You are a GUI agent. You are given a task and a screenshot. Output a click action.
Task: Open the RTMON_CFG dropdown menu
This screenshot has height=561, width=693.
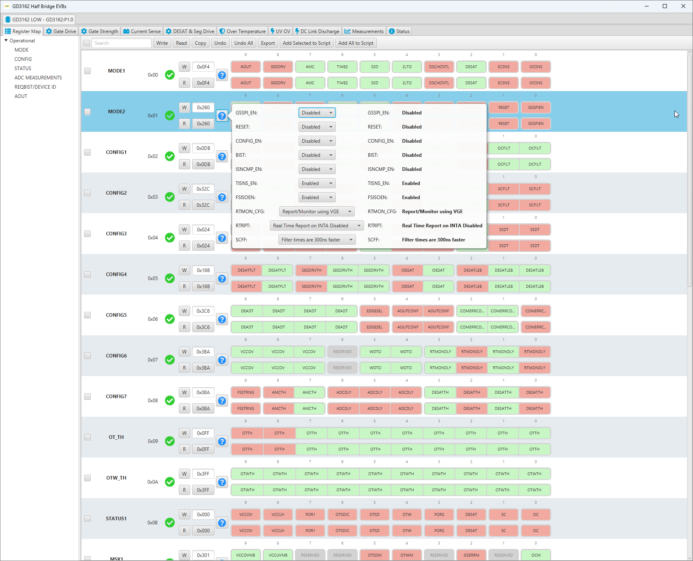(317, 212)
